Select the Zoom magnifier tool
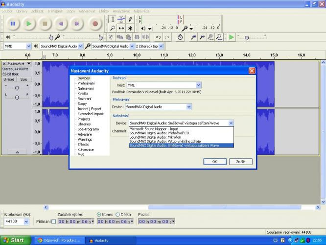326x245 pixels. tap(113, 28)
